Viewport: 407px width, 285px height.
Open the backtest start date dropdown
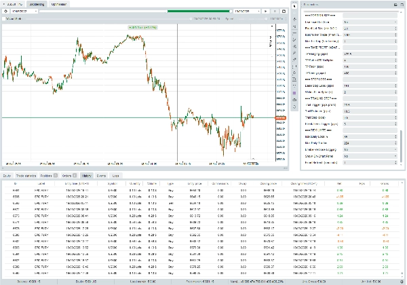point(24,12)
